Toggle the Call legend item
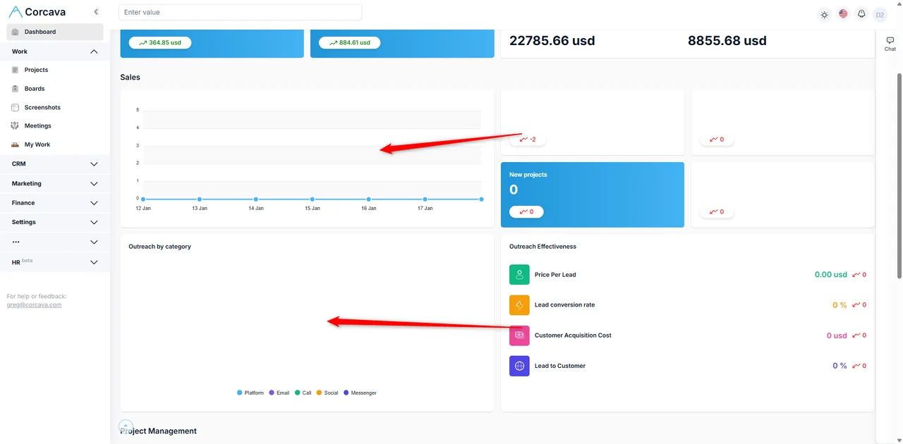903x444 pixels. point(303,393)
